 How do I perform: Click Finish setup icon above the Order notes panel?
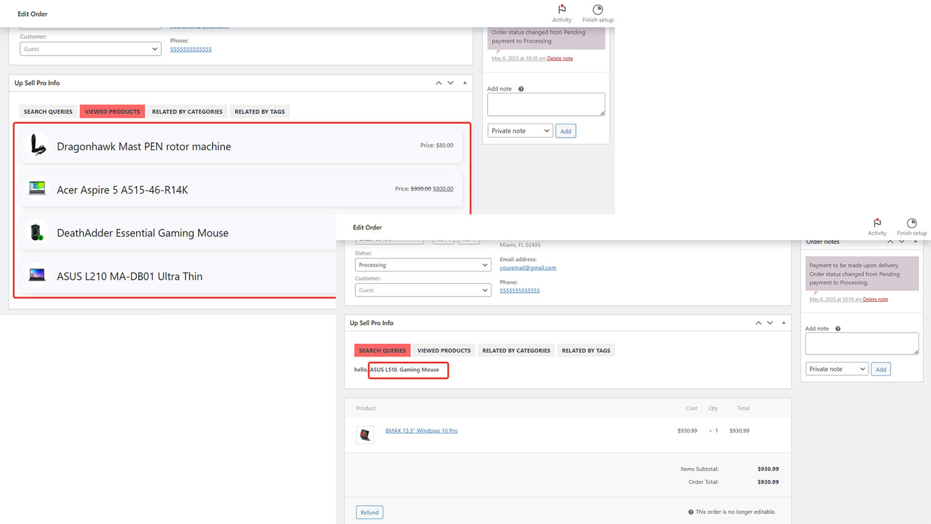tap(911, 223)
